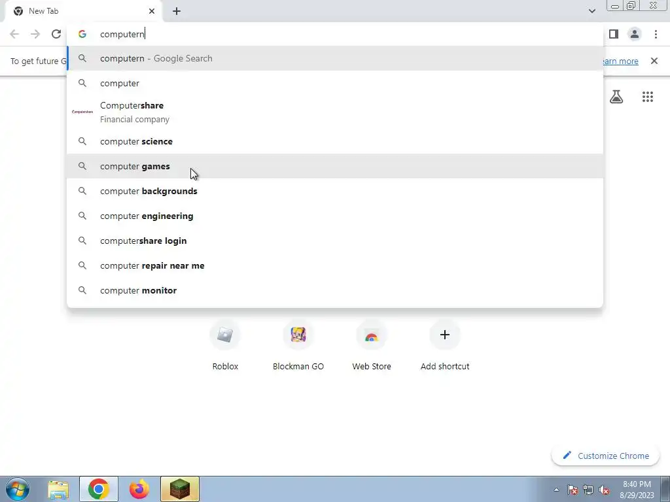Screen dimensions: 670x502
Task: Click the browser back arrow
Action: point(14,34)
